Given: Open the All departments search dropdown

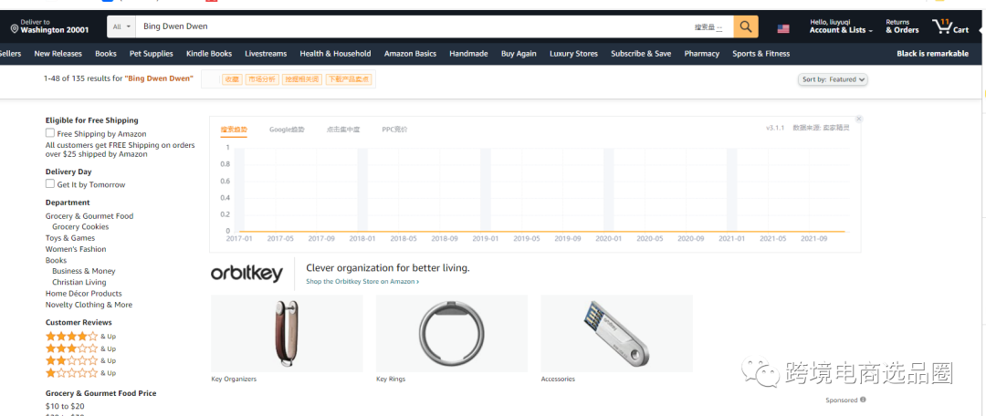Looking at the screenshot, I should 121,26.
